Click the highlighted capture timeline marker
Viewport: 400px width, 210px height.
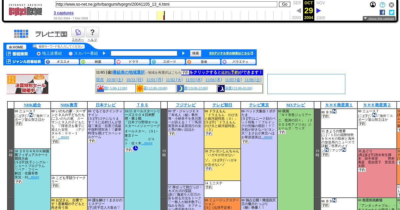coord(161,15)
